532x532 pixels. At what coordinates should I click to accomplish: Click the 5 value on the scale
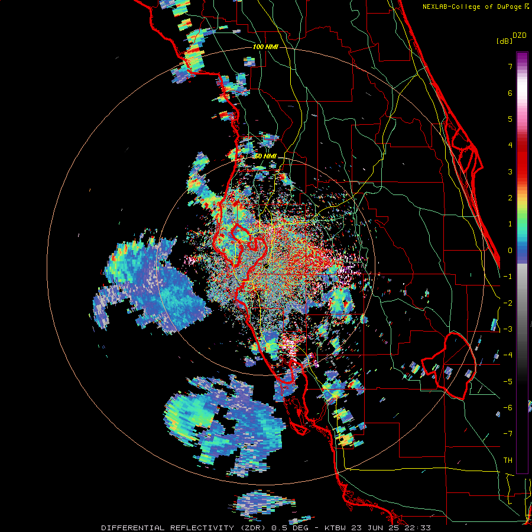pyautogui.click(x=510, y=119)
